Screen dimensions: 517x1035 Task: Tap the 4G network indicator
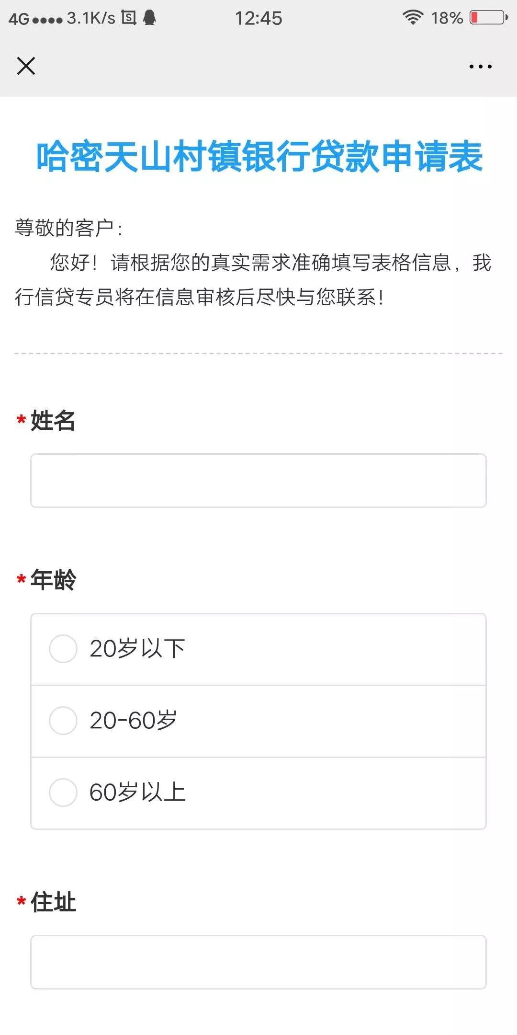tap(19, 19)
